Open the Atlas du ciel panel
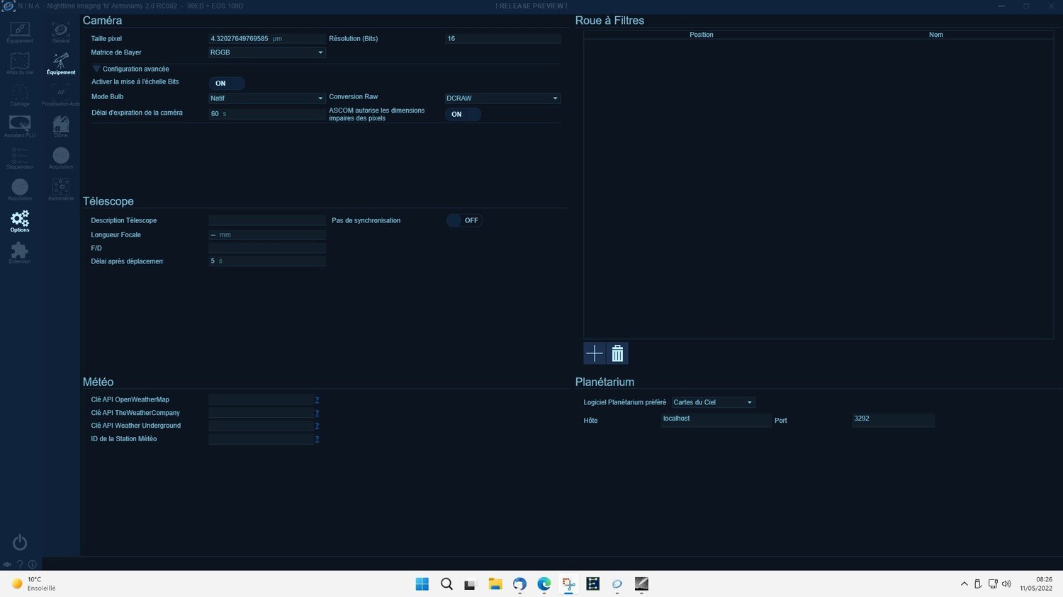 tap(19, 64)
